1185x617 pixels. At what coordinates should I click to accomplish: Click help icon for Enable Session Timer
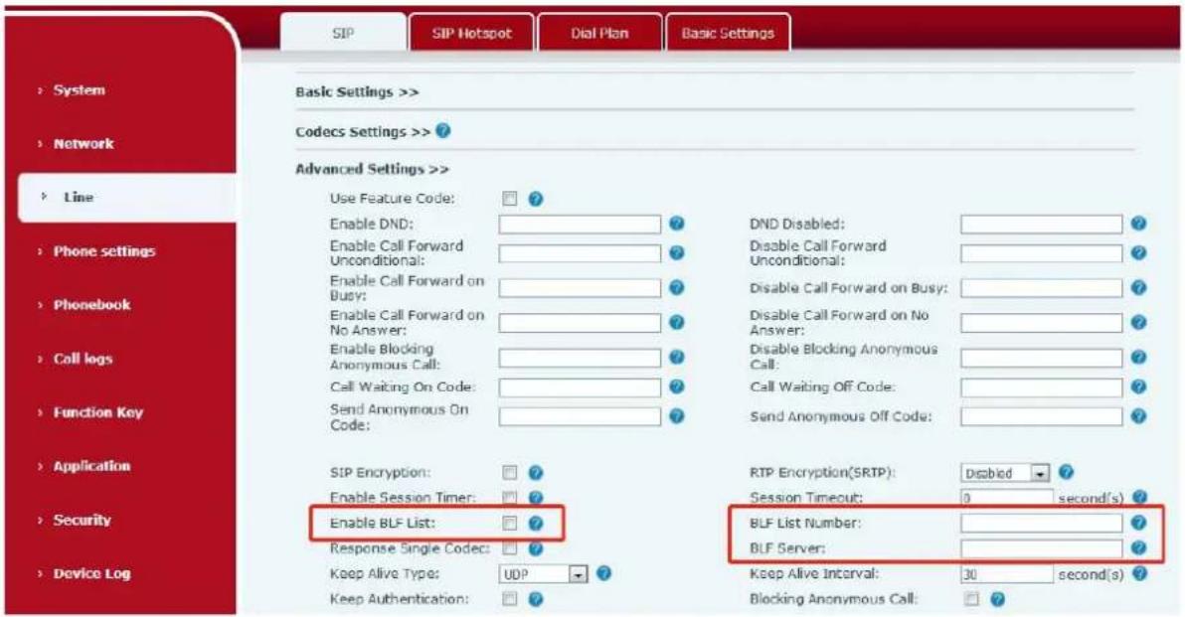click(535, 498)
